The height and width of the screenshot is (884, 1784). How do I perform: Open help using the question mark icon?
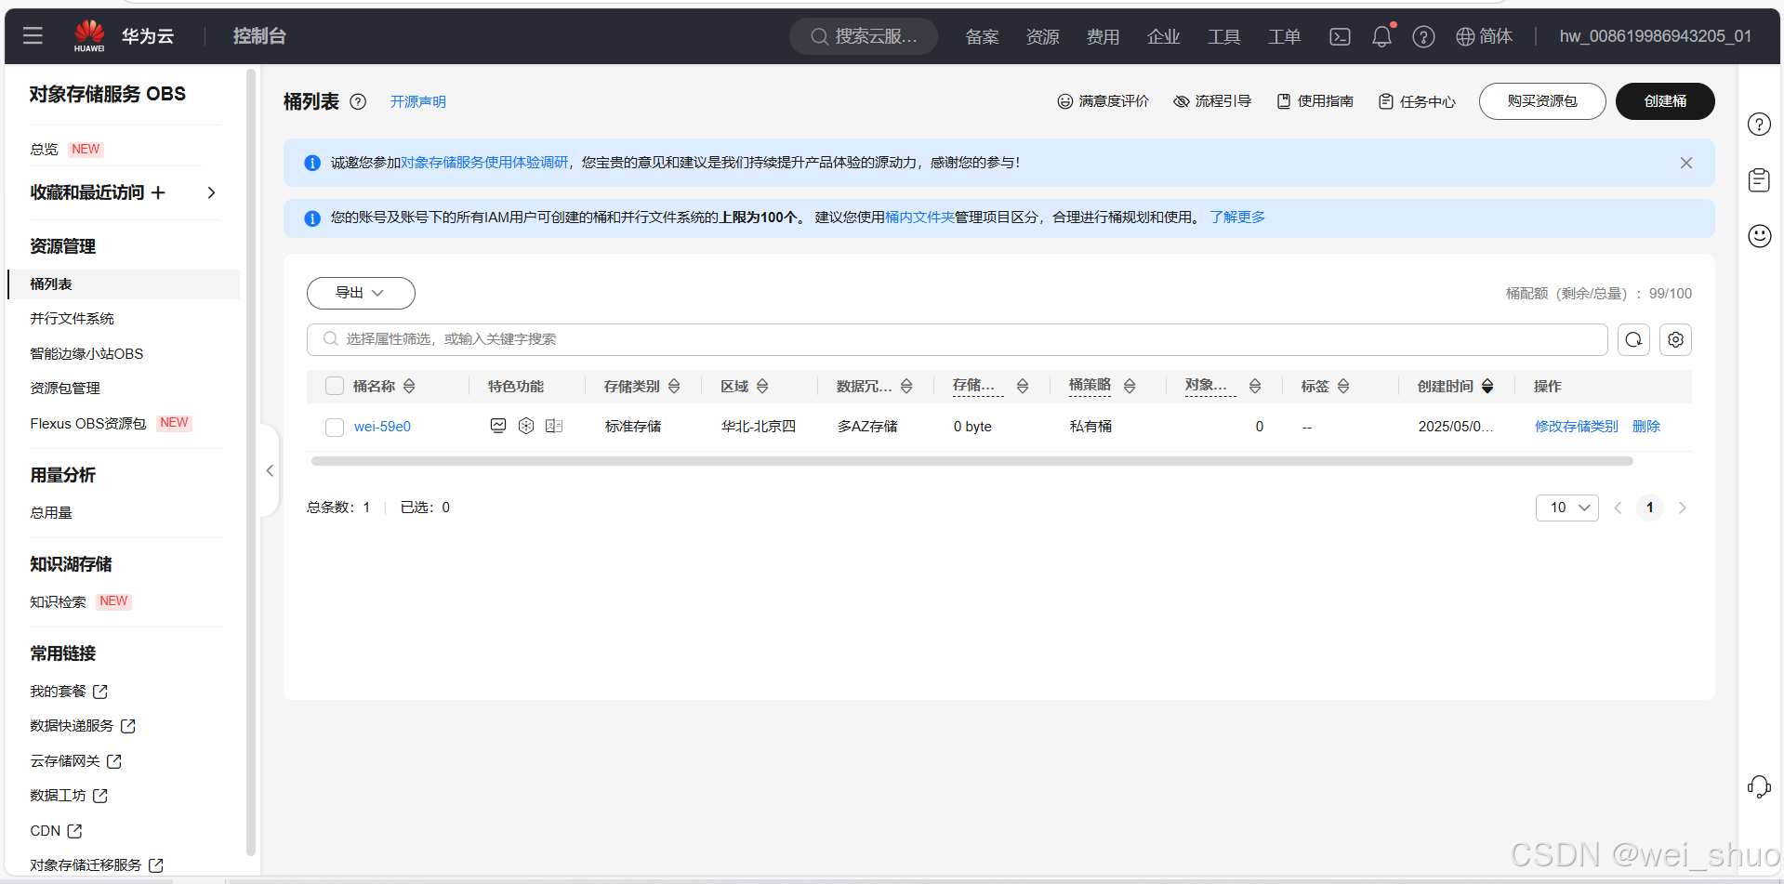click(1423, 36)
